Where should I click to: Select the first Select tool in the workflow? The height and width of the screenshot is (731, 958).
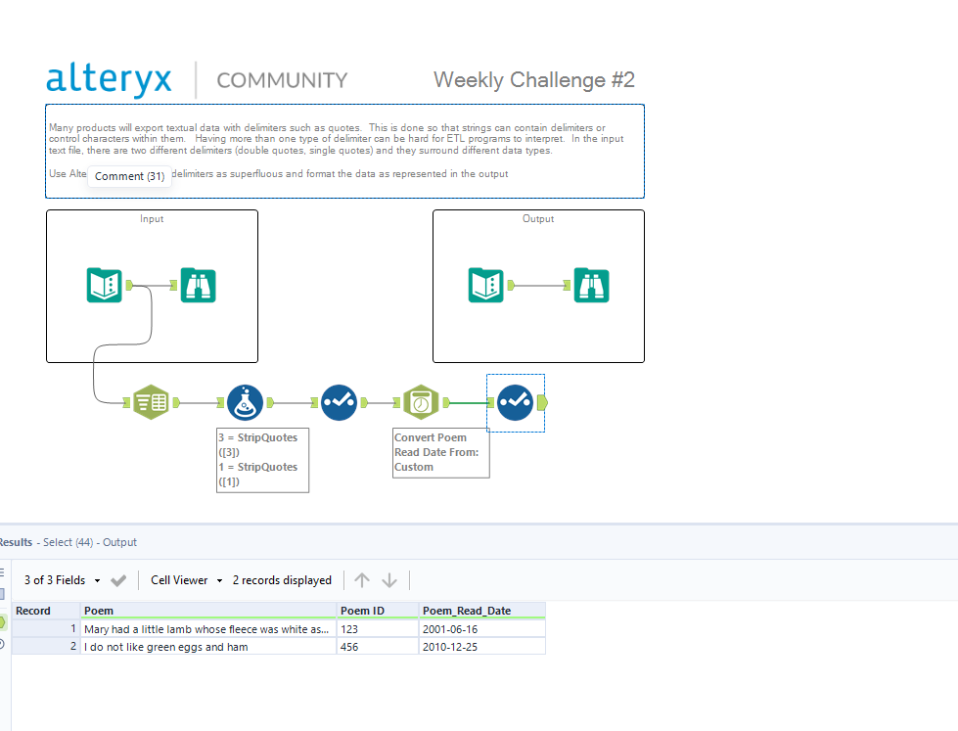(x=339, y=401)
